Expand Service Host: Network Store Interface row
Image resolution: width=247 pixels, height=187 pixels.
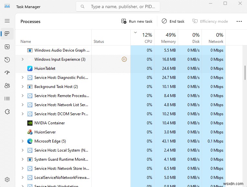(22, 168)
